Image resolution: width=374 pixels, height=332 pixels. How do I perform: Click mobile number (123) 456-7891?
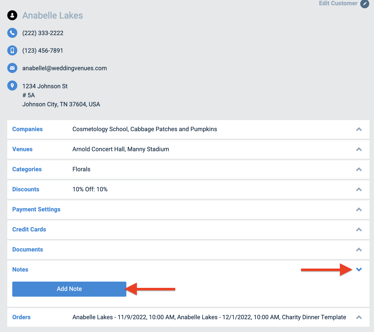[x=43, y=51]
